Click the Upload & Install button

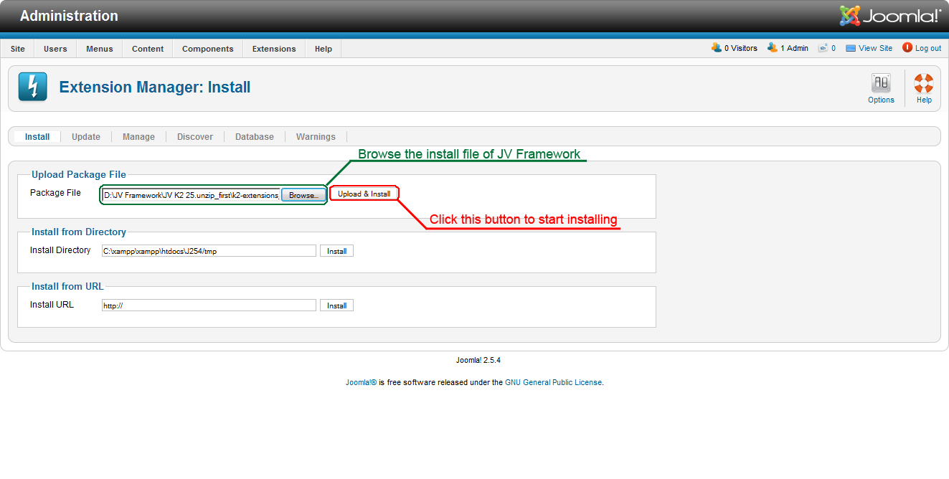364,194
